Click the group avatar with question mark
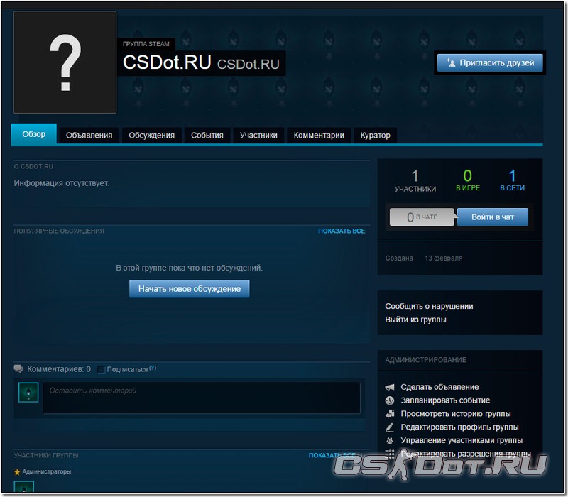 pyautogui.click(x=65, y=62)
